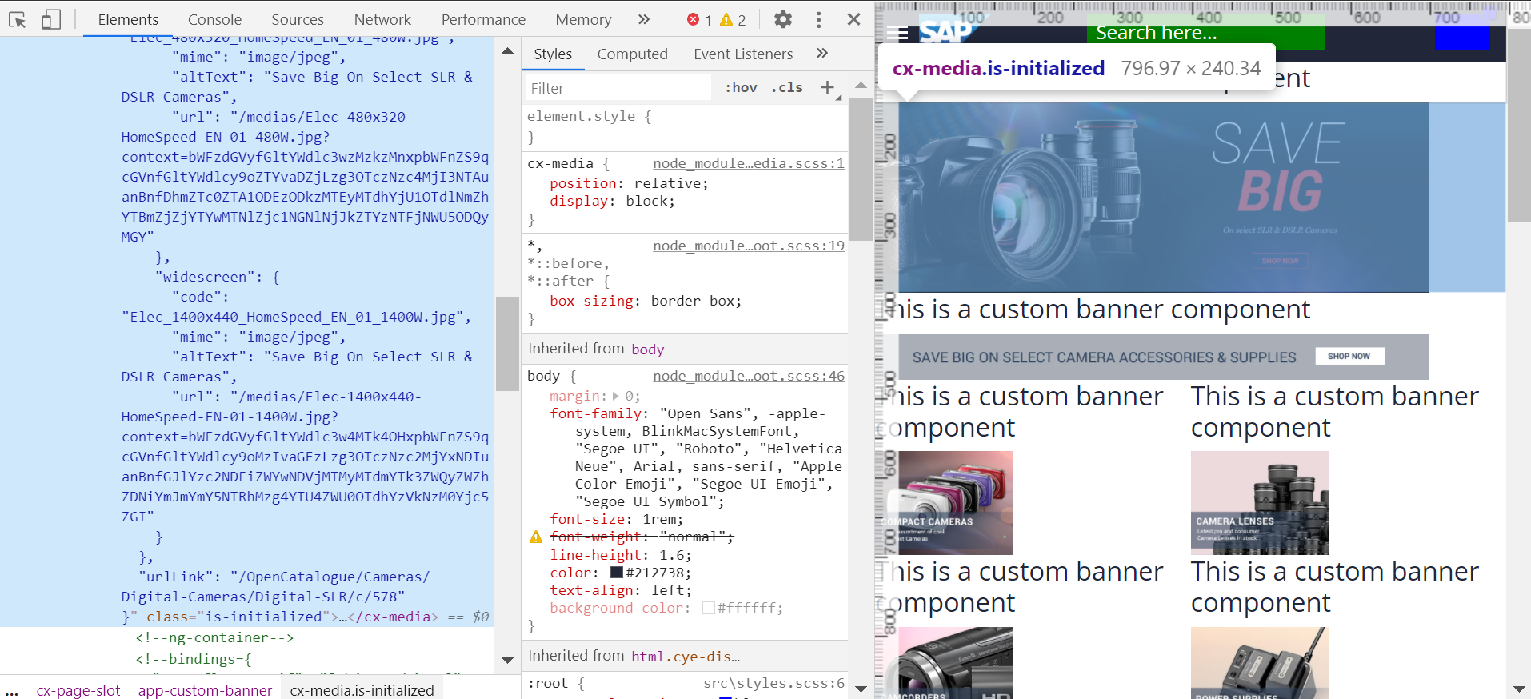Open DevTools settings gear
Viewport: 1531px width, 699px height.
[x=783, y=19]
